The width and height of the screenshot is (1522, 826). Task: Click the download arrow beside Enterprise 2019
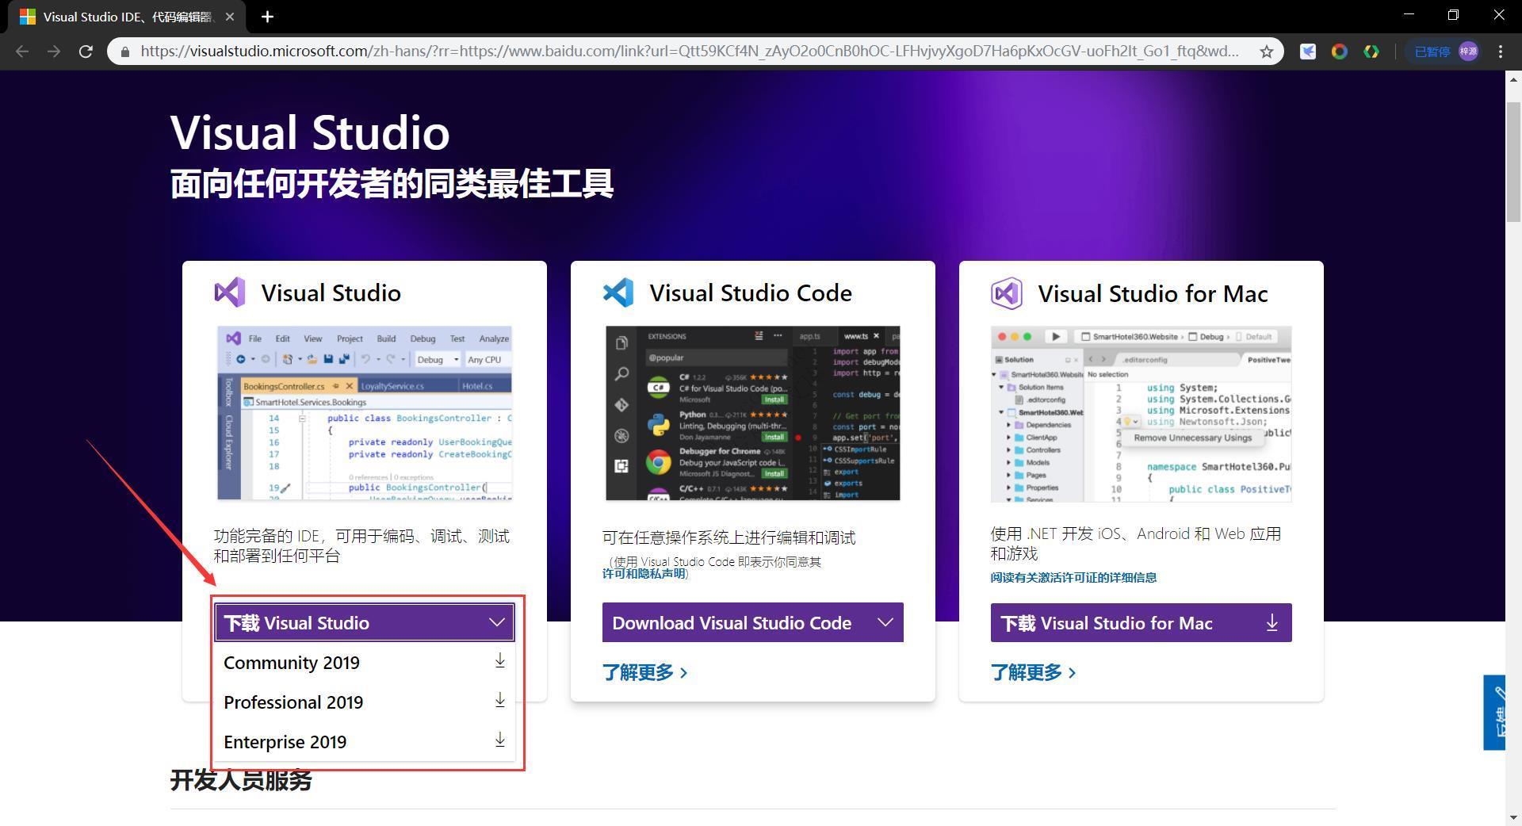(499, 740)
